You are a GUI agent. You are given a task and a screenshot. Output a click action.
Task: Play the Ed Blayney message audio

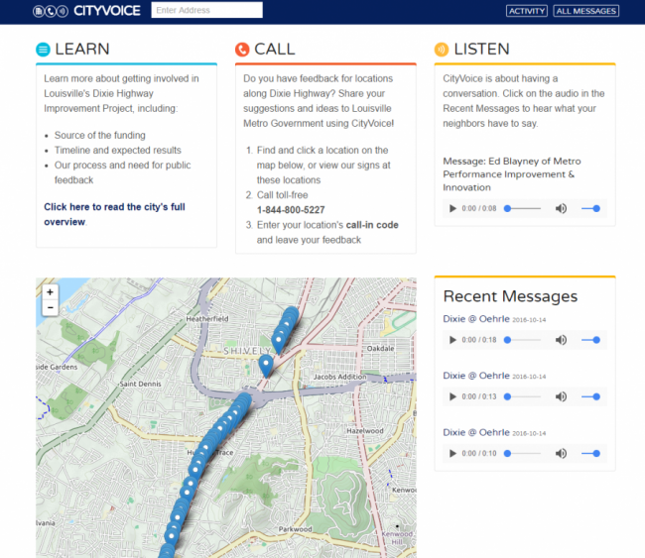452,208
